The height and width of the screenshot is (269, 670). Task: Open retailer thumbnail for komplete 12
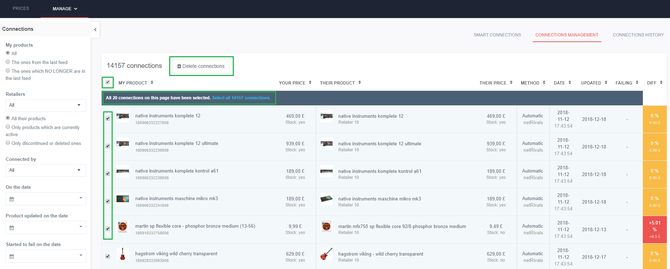pos(326,116)
